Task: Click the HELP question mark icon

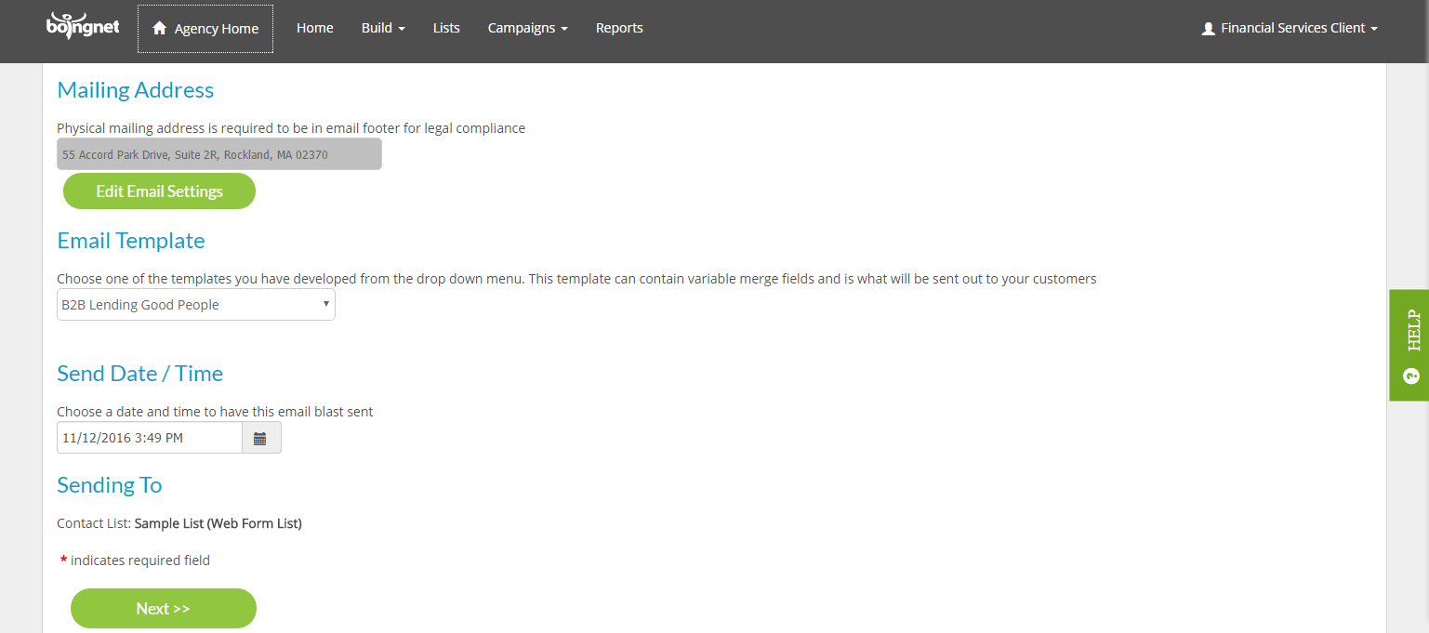Action: coord(1411,376)
